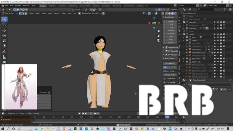Screen dimensions: 233x131
Task: Click the Blender logo icon
Action: pyautogui.click(x=3, y=6)
